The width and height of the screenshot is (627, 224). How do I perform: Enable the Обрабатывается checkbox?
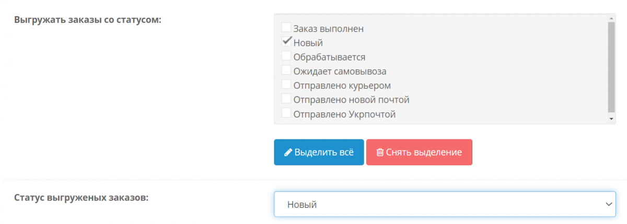click(286, 55)
